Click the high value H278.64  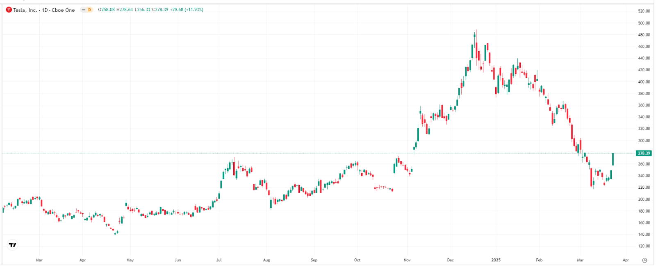point(125,10)
